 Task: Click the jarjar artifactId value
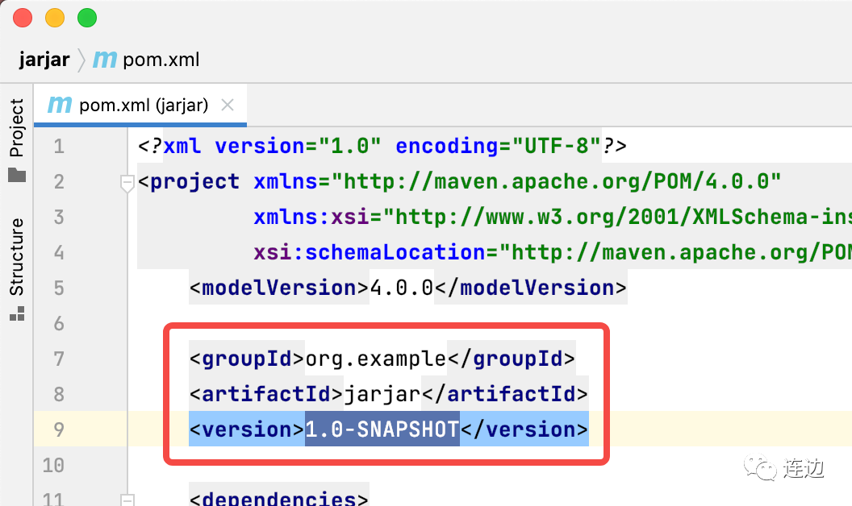point(382,394)
